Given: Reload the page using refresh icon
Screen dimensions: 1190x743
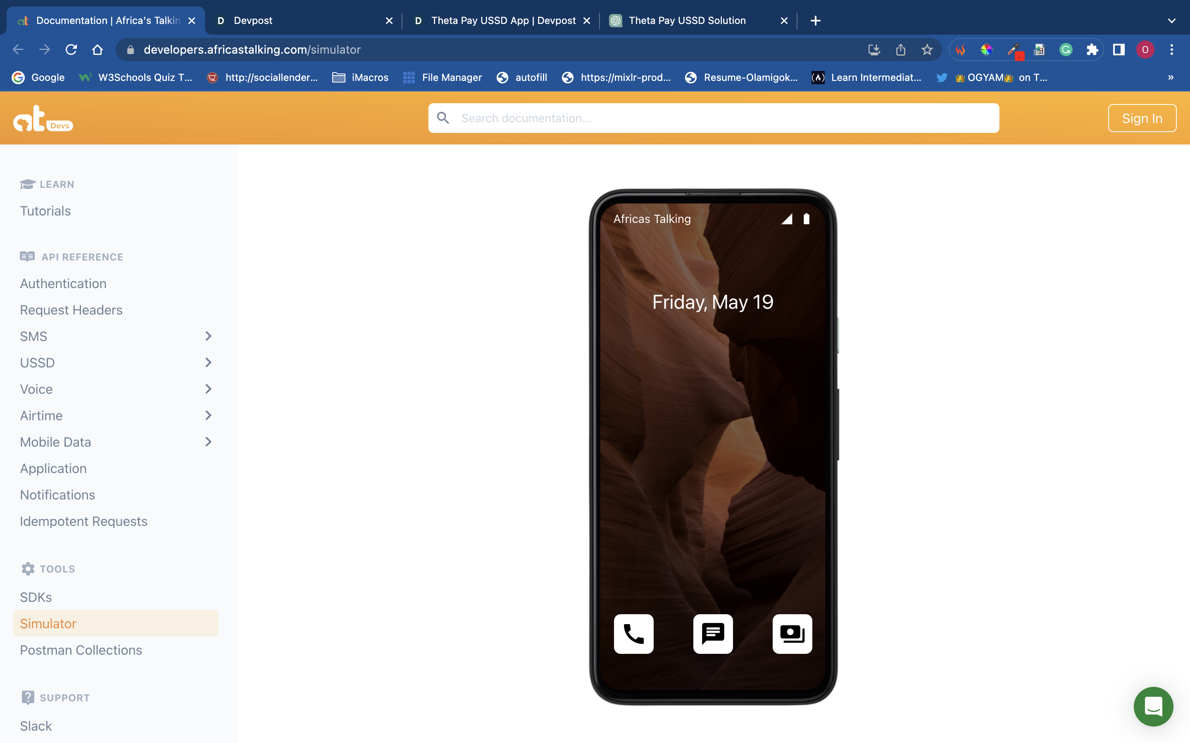Looking at the screenshot, I should pyautogui.click(x=71, y=50).
